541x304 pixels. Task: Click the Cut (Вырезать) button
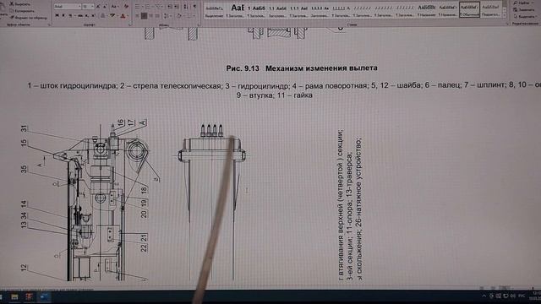(20, 3)
